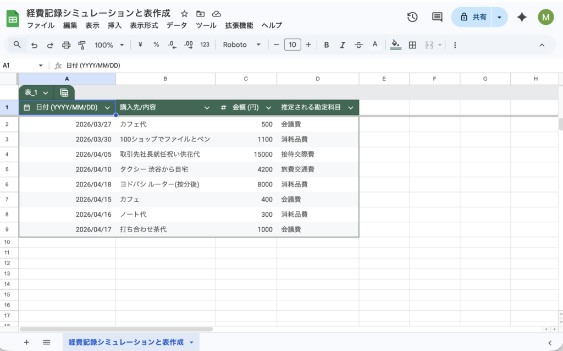Click the print icon in toolbar
Image resolution: width=563 pixels, height=351 pixels.
click(67, 45)
